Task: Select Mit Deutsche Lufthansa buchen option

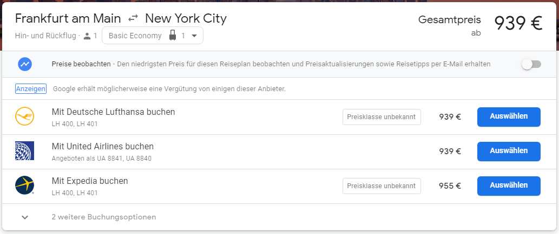Action: [508, 117]
